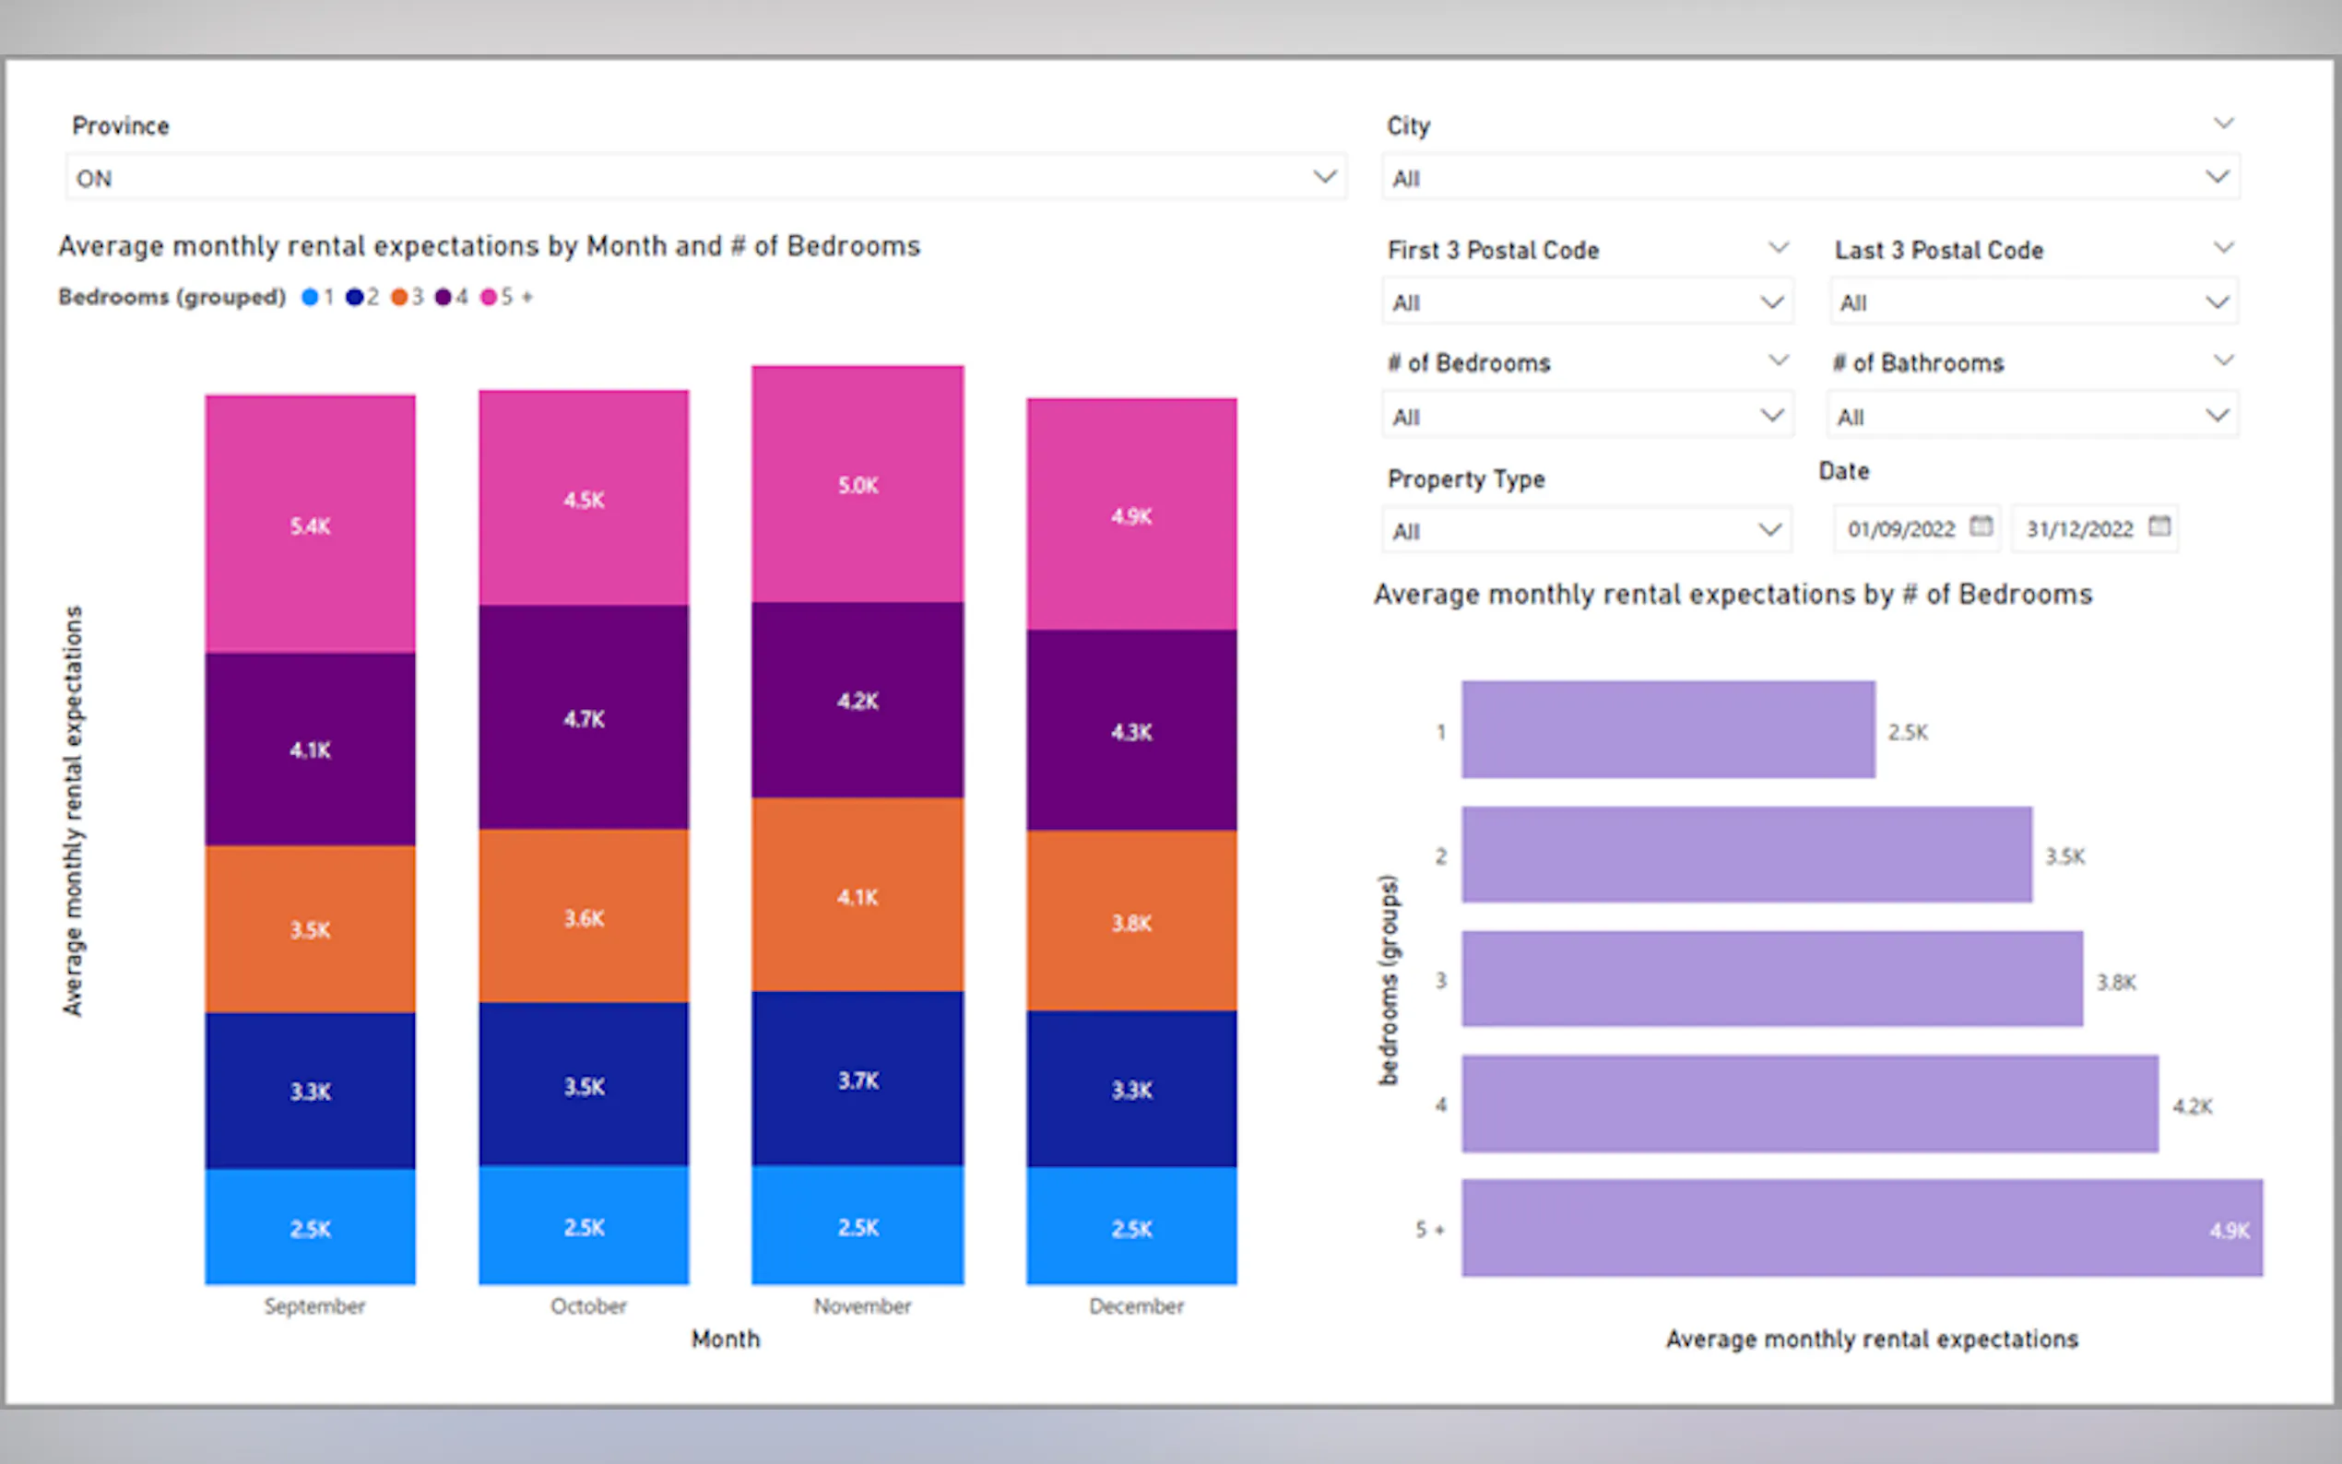The width and height of the screenshot is (2342, 1464).
Task: Expand the Province dropdown showing ON
Action: pyautogui.click(x=1323, y=177)
